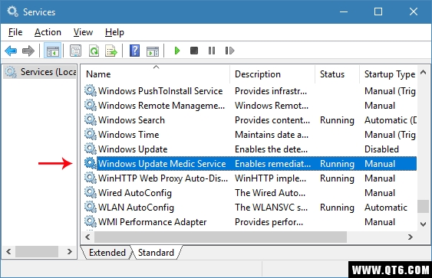
Task: Click gear icon of Windows Remote Management
Action: tap(91, 105)
